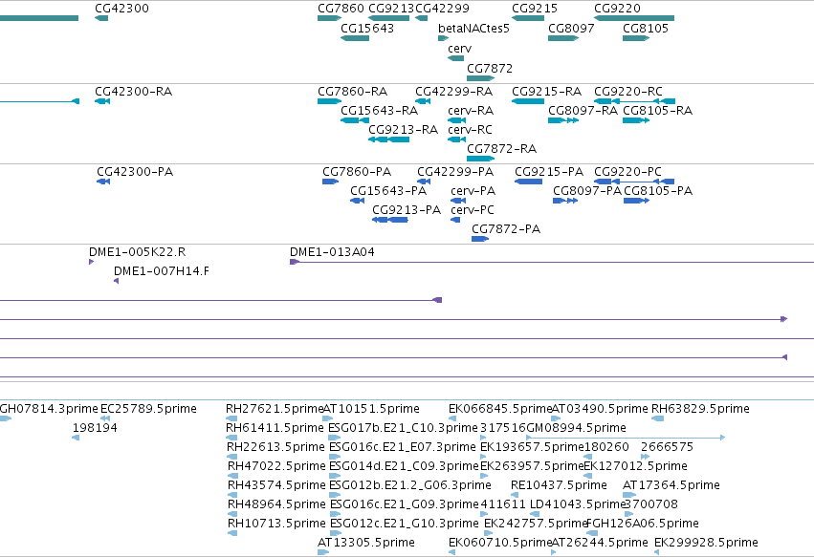Image resolution: width=814 pixels, height=557 pixels.
Task: Click the CG9213-RA transcript feature
Action: pyautogui.click(x=389, y=139)
